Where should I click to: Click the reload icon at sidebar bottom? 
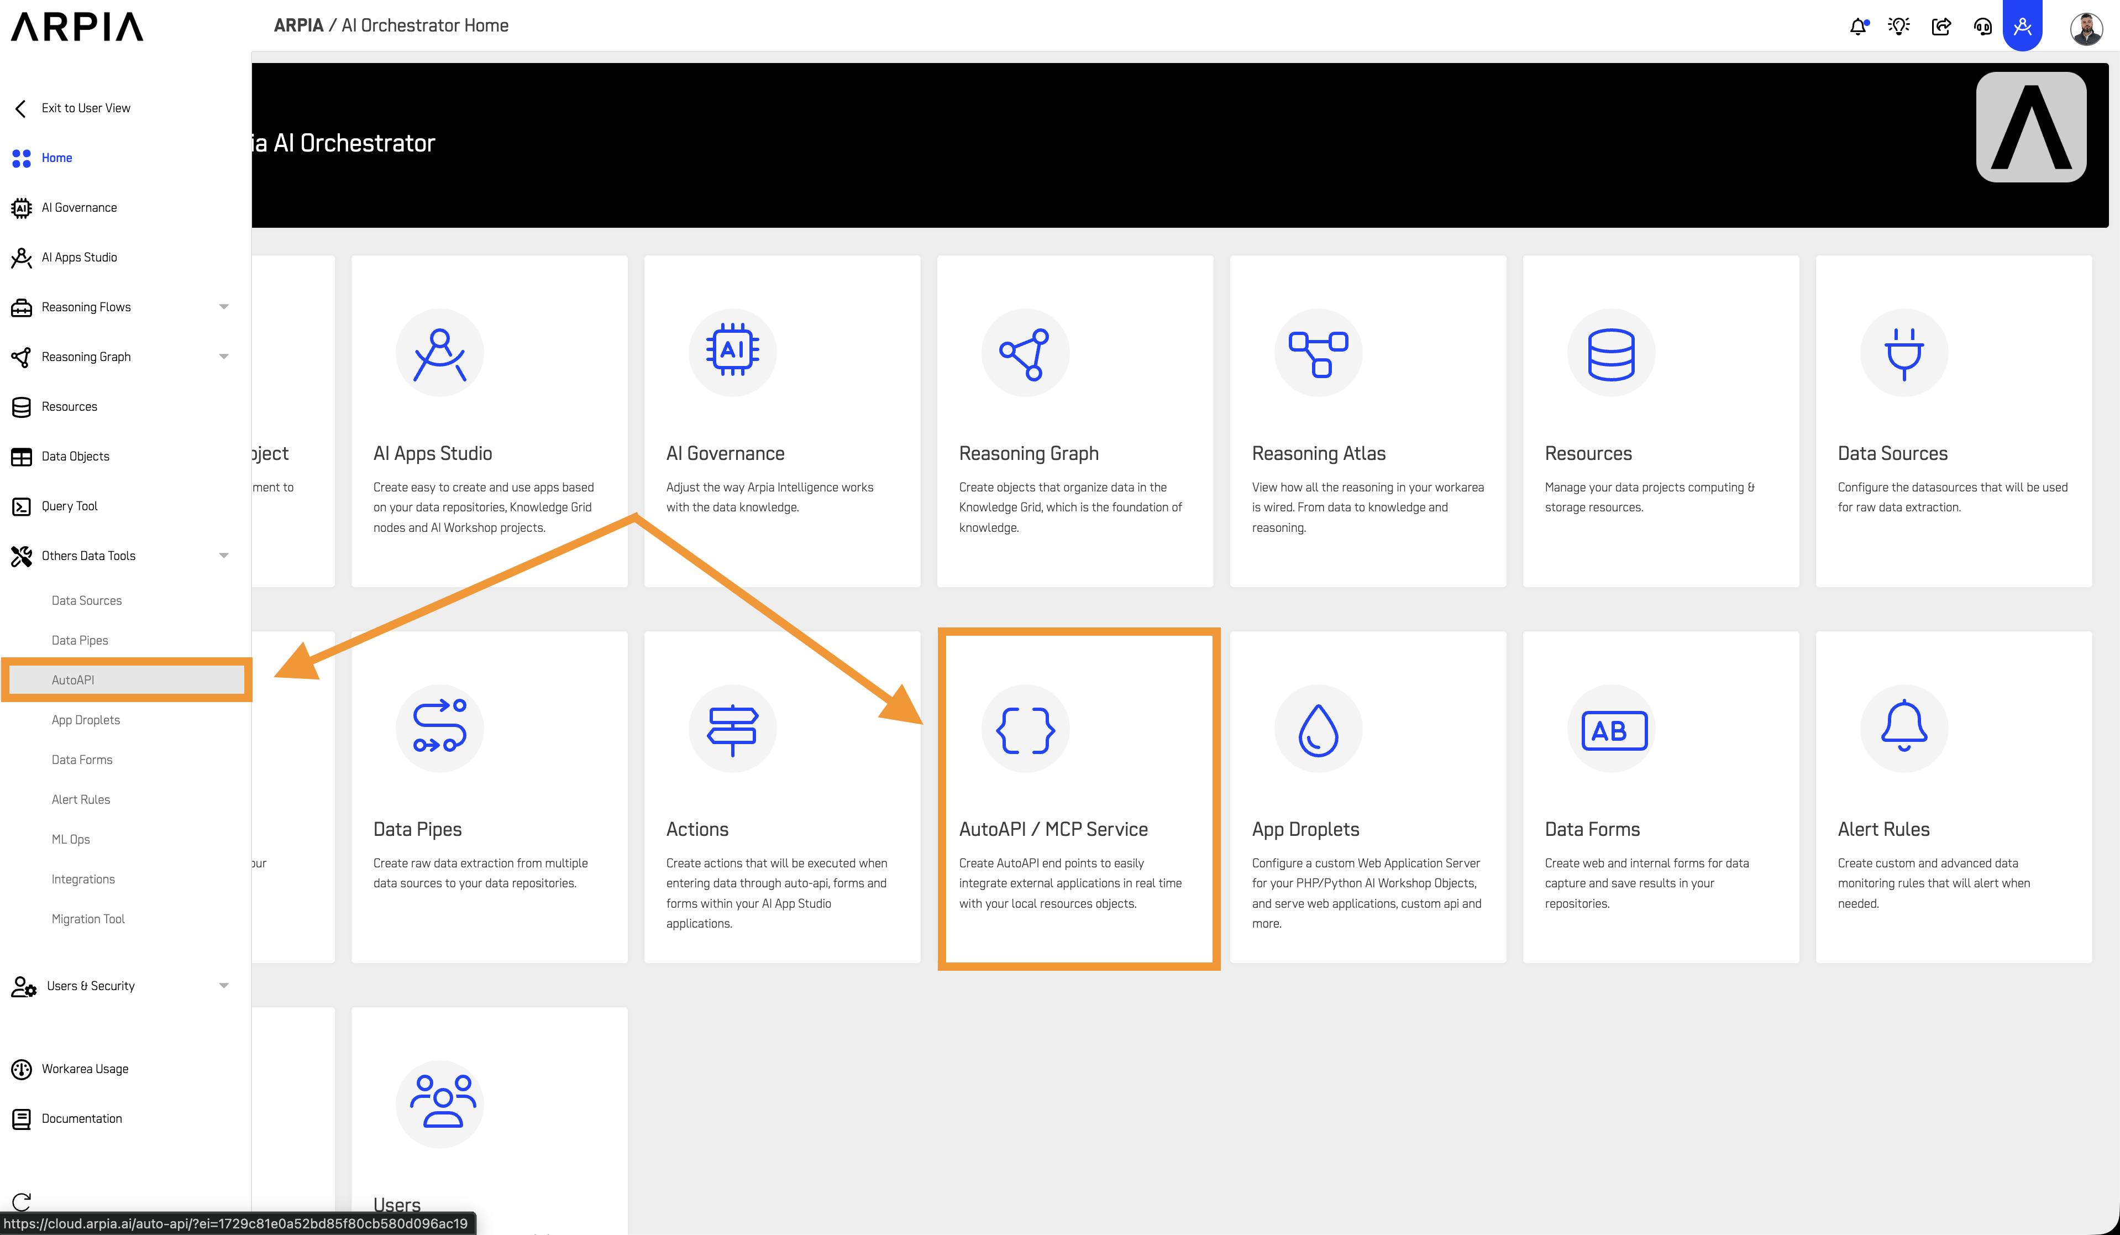tap(22, 1201)
